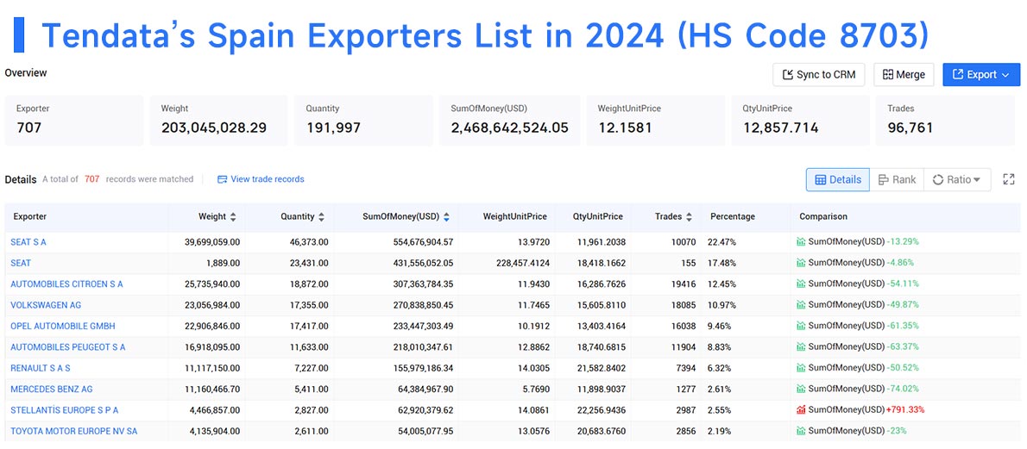Screen dimensions: 1027x449
Task: Click the 22.47% percentage cell
Action: coord(721,241)
